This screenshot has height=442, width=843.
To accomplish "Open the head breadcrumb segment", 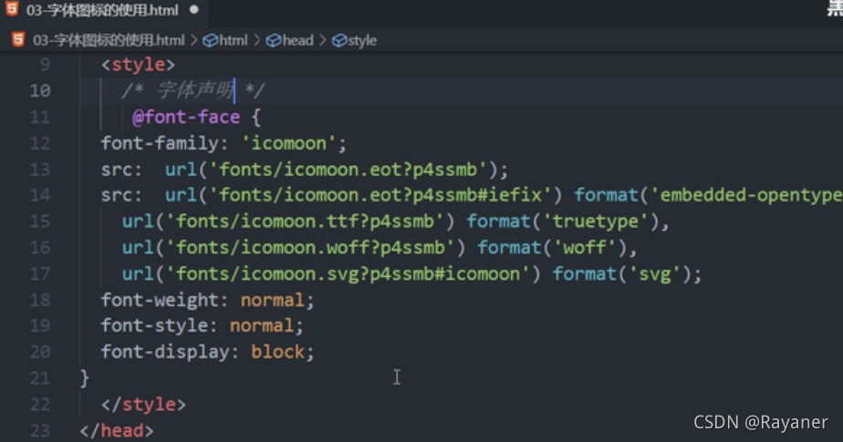I will 297,40.
